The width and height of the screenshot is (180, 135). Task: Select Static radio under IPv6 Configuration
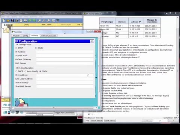click(x=40, y=71)
